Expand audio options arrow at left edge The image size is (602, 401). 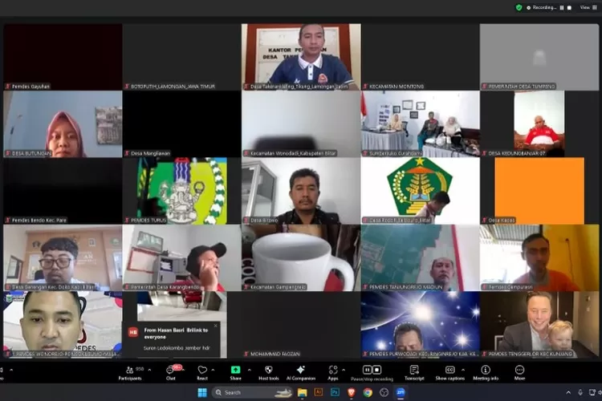11,370
